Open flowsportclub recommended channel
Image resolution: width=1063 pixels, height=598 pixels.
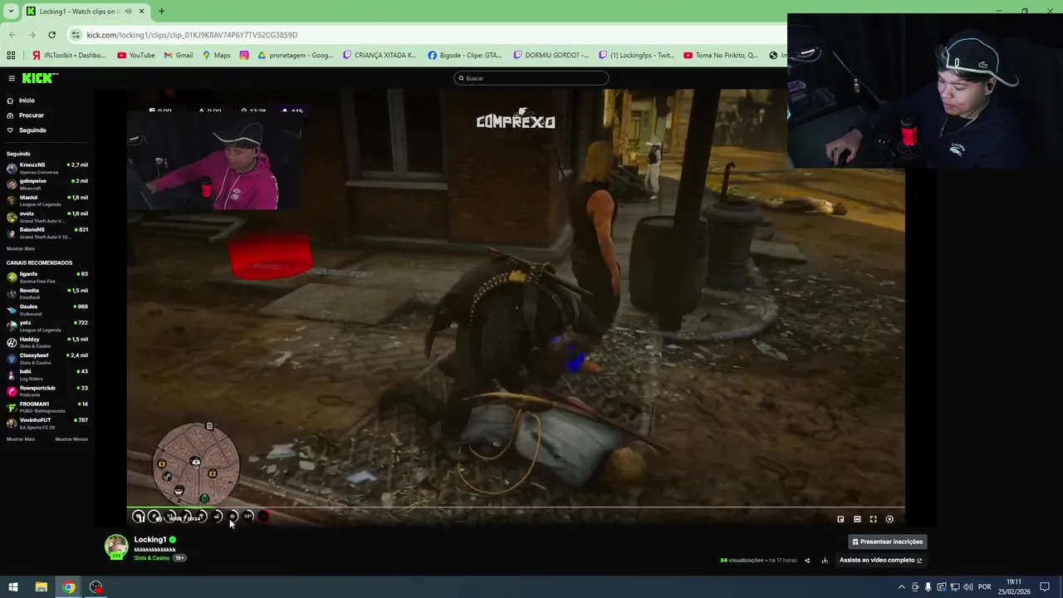47,390
